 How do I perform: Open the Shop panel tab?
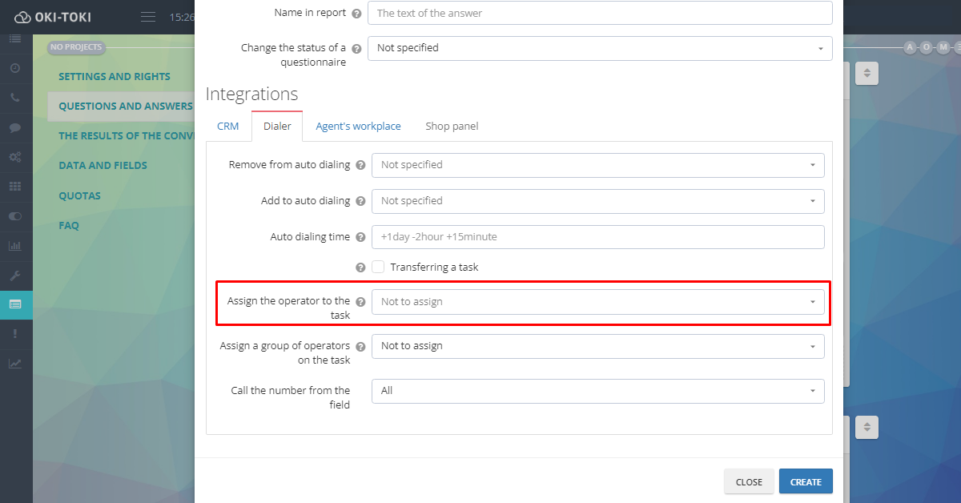(x=452, y=127)
